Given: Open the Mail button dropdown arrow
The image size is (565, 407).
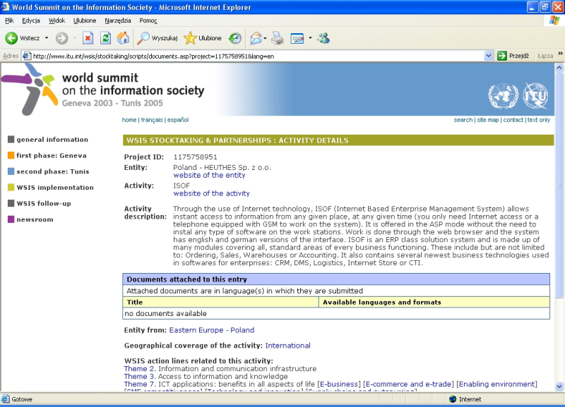Looking at the screenshot, I should tap(265, 38).
